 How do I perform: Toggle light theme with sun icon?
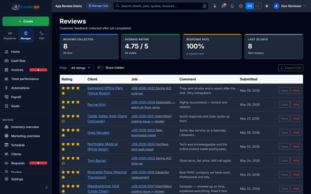tap(267, 6)
